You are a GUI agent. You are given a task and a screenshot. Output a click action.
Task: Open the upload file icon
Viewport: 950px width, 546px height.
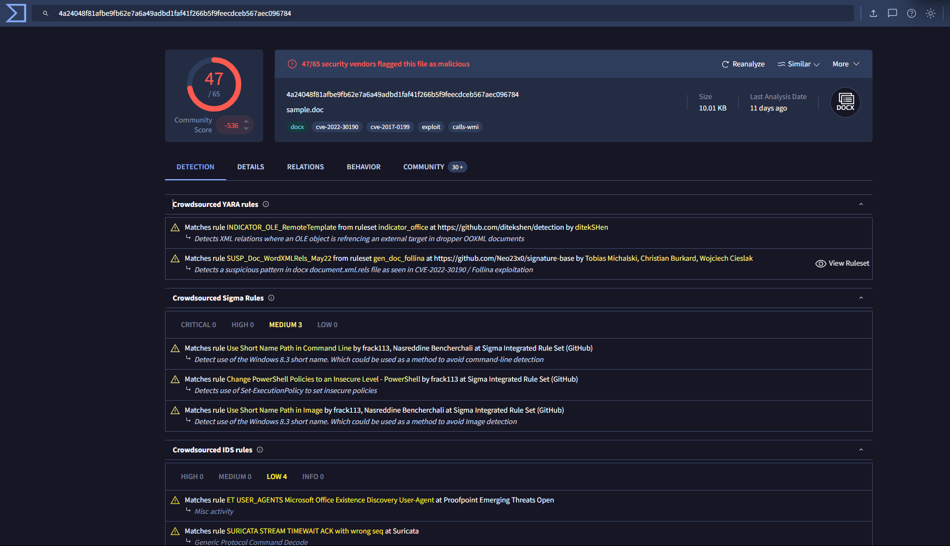[x=873, y=14]
